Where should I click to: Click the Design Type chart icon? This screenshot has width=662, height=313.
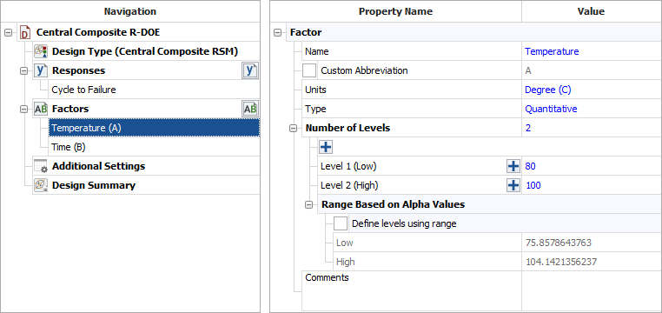[x=41, y=51]
